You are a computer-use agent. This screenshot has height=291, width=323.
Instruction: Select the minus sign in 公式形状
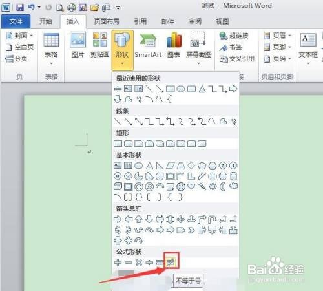click(129, 263)
